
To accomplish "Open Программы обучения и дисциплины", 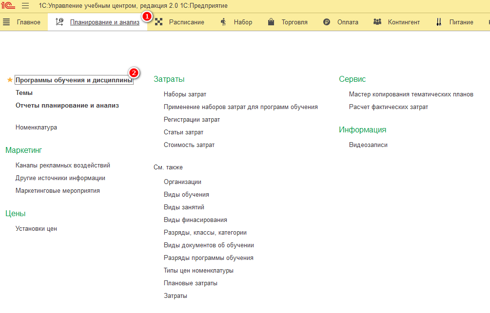I will [74, 80].
